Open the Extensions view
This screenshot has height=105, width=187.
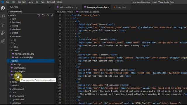click(3, 41)
